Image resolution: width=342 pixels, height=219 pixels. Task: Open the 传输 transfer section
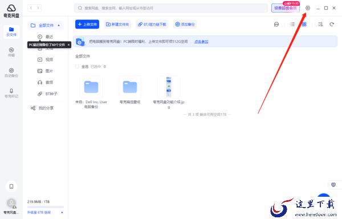tap(11, 52)
